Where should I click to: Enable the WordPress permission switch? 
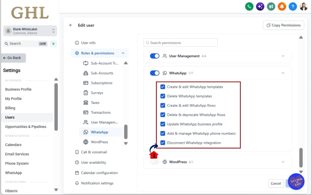155,162
